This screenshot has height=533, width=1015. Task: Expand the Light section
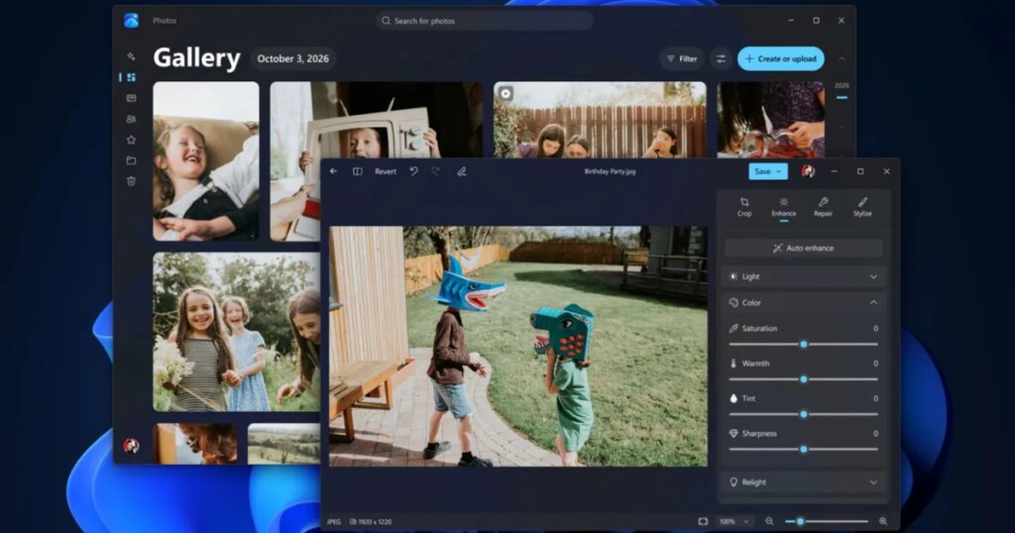(x=803, y=276)
